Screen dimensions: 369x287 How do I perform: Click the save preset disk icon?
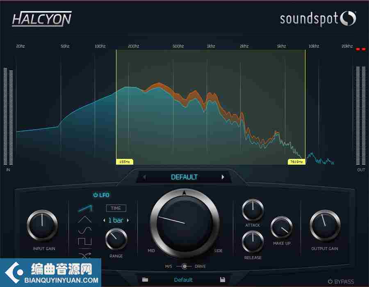click(x=222, y=280)
